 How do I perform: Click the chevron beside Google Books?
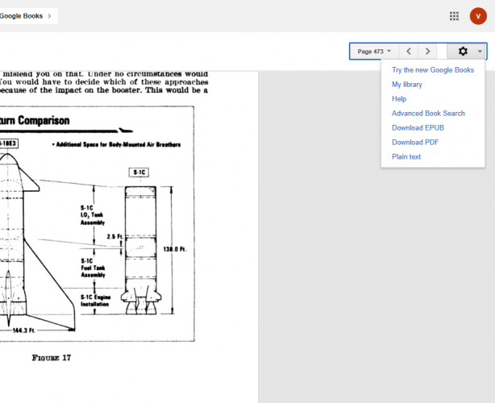pyautogui.click(x=49, y=16)
